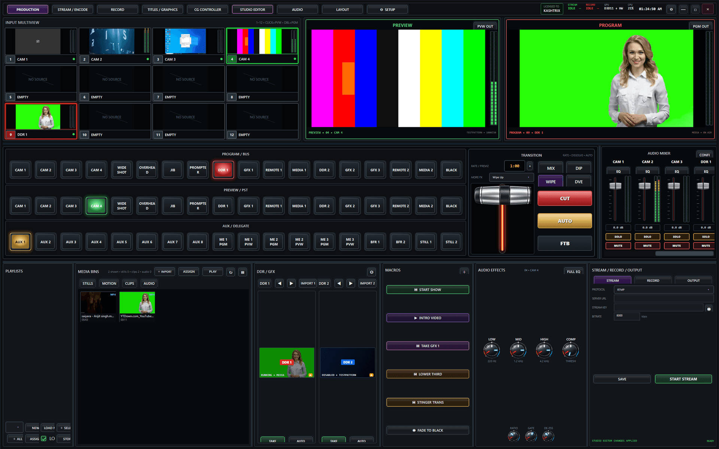Open DDR / GFX settings gear

pyautogui.click(x=371, y=272)
